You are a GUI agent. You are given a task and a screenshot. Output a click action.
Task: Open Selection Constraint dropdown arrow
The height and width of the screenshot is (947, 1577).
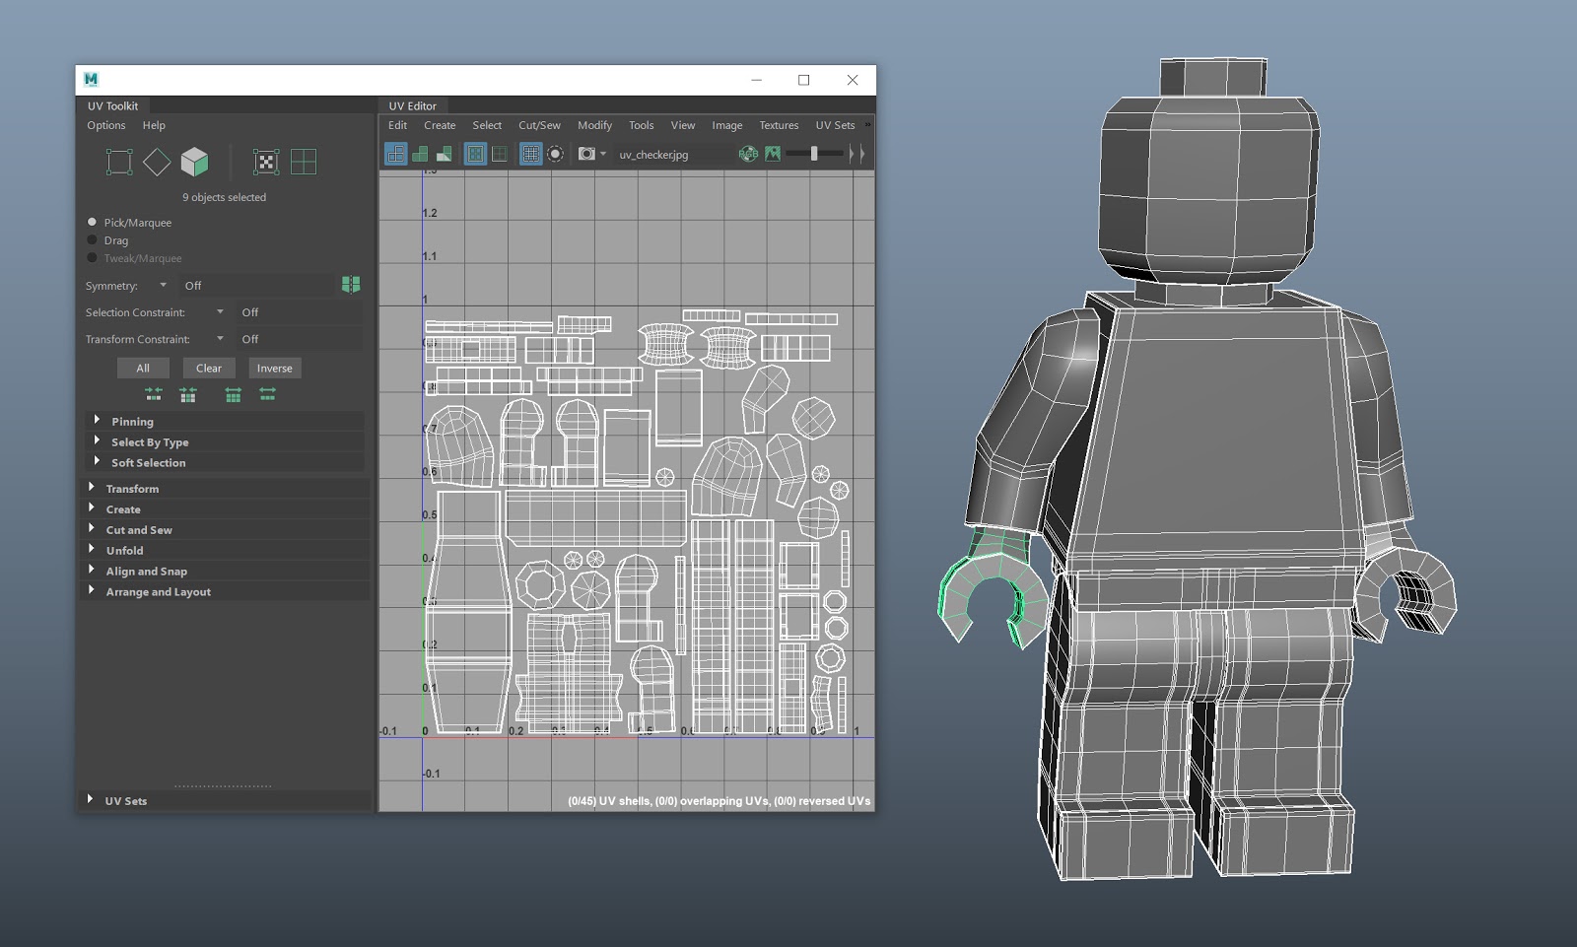coord(220,311)
